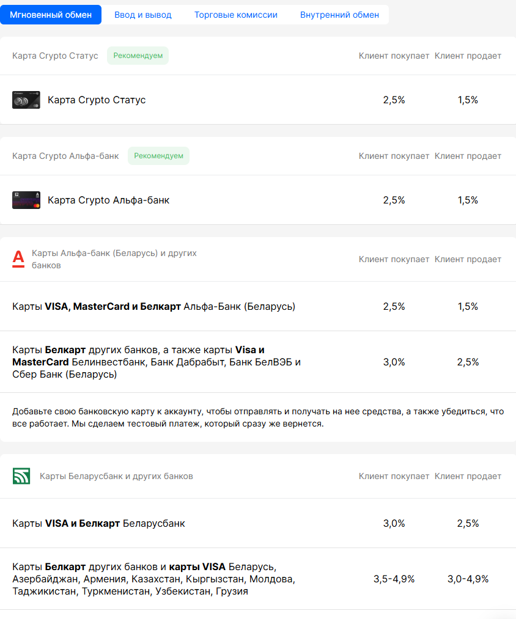
Task: Click the Карты VISA, MasterCard и Белкарт Альфа-Банк row
Action: point(153,306)
